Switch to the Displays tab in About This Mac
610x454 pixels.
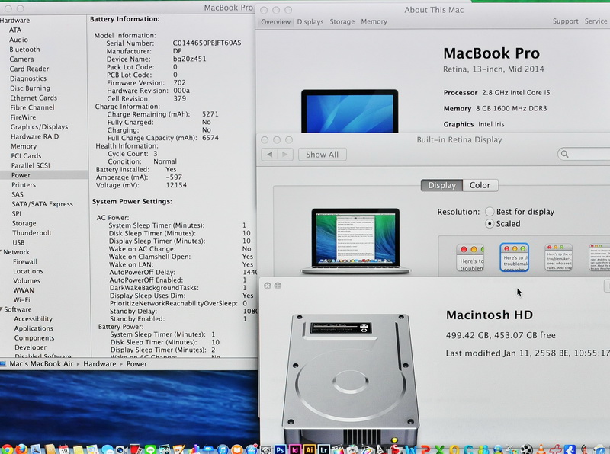pyautogui.click(x=310, y=22)
